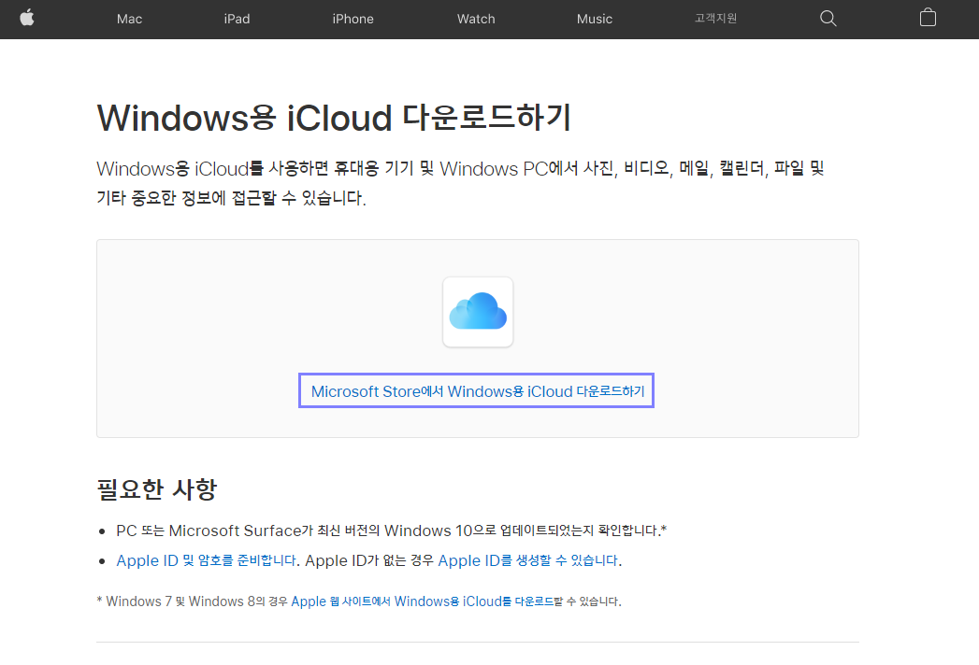Open the shopping bag icon
Viewport: 979px width, 665px height.
pos(928,18)
